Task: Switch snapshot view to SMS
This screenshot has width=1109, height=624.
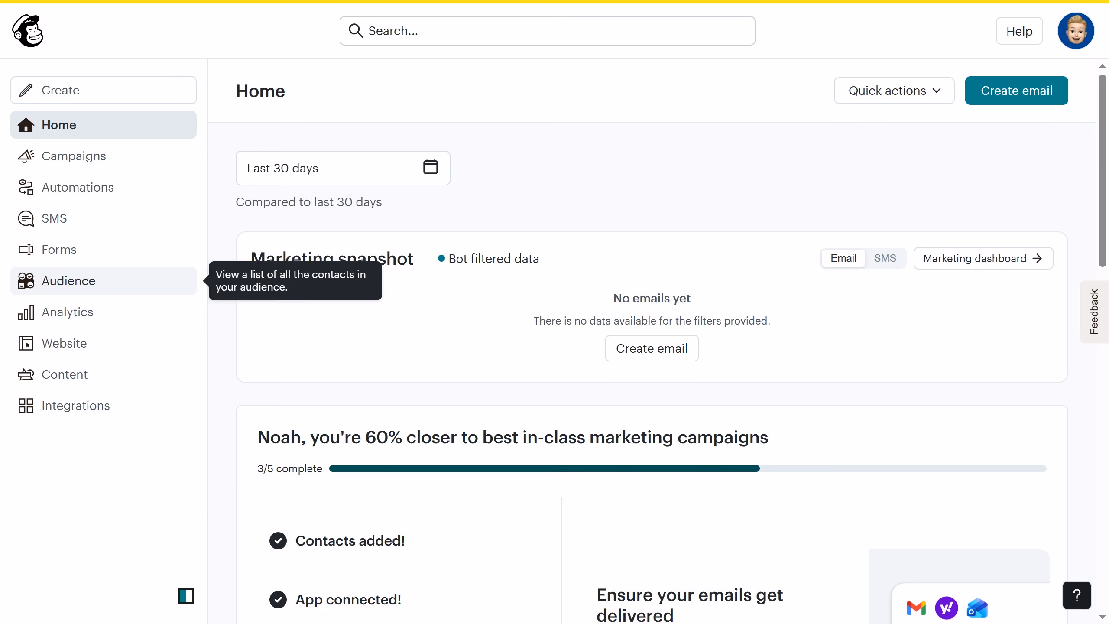Action: click(885, 258)
